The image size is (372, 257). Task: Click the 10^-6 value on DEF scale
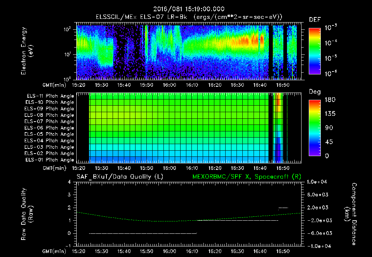click(331, 73)
